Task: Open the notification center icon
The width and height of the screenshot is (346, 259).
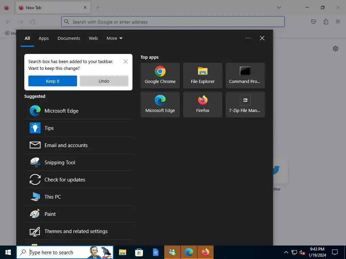Action: [x=335, y=252]
